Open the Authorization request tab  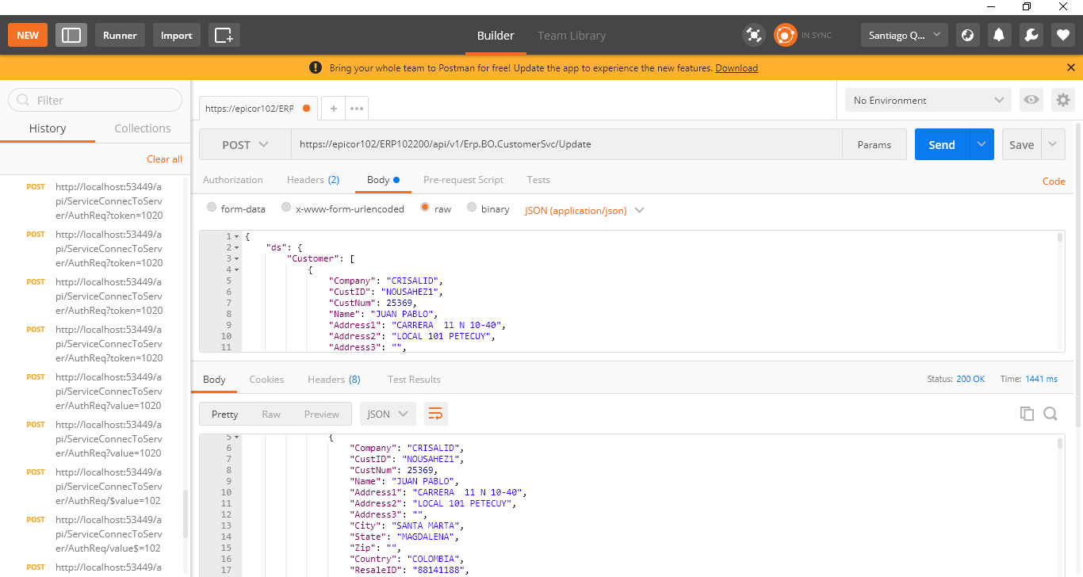pos(233,180)
